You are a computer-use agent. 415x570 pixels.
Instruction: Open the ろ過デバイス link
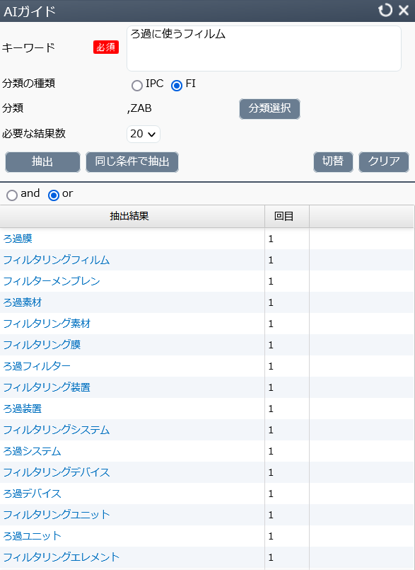[32, 494]
